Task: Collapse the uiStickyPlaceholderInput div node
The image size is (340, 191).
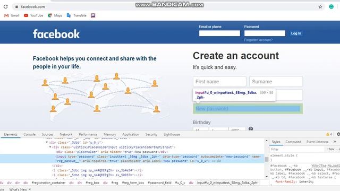Action: tap(50, 147)
